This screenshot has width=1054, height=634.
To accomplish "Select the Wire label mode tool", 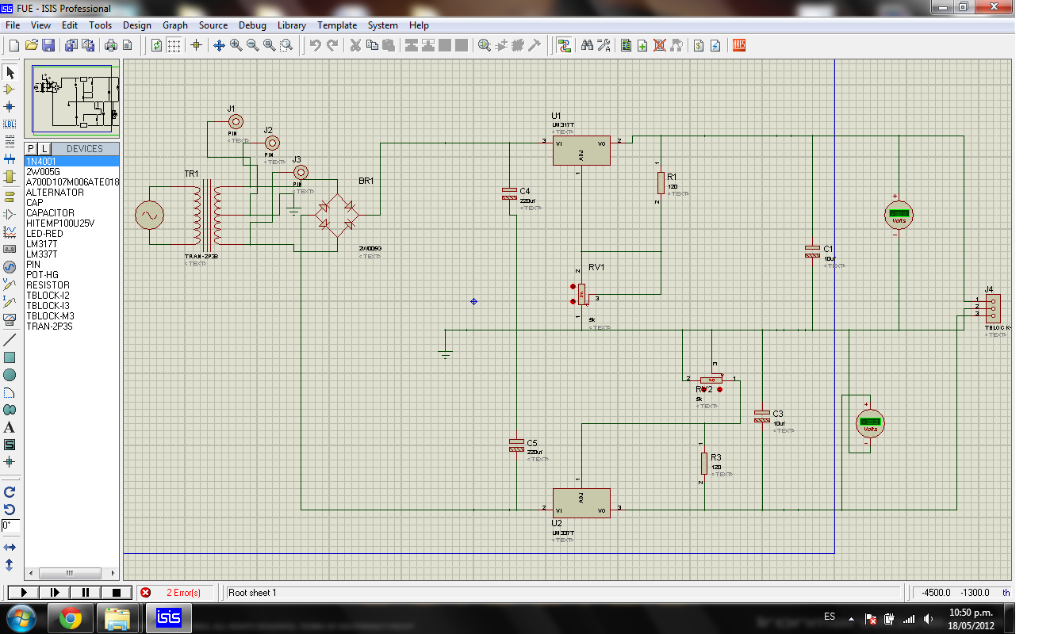I will tap(10, 124).
